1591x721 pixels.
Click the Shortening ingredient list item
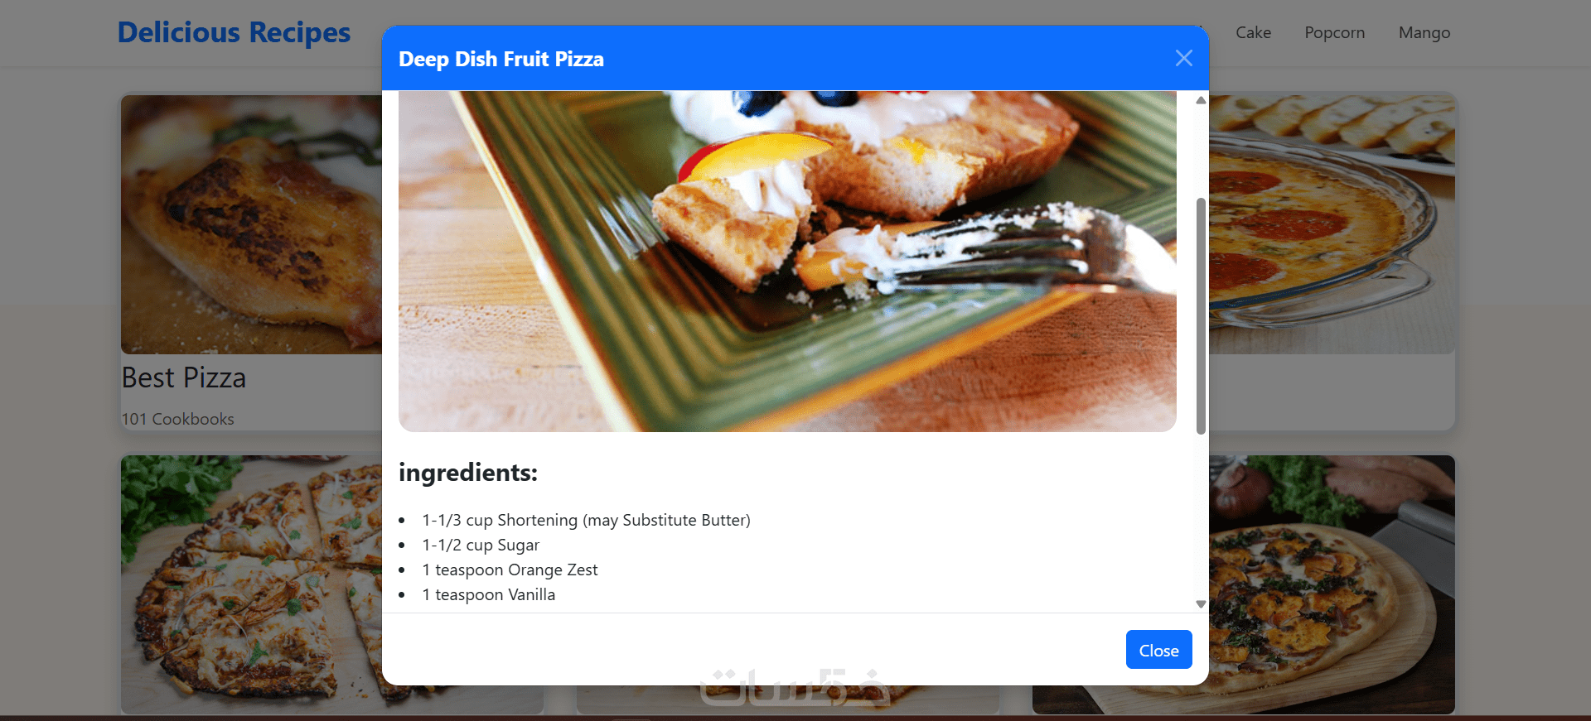point(586,520)
